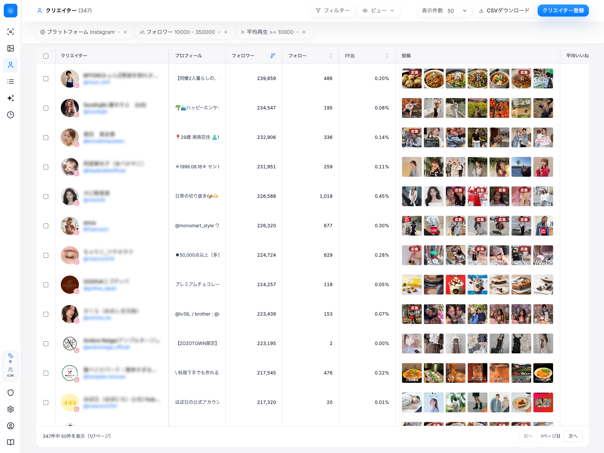Expand the プラットフォーム Instagram filter chip
Screen dimensions: 604x453
(80, 32)
